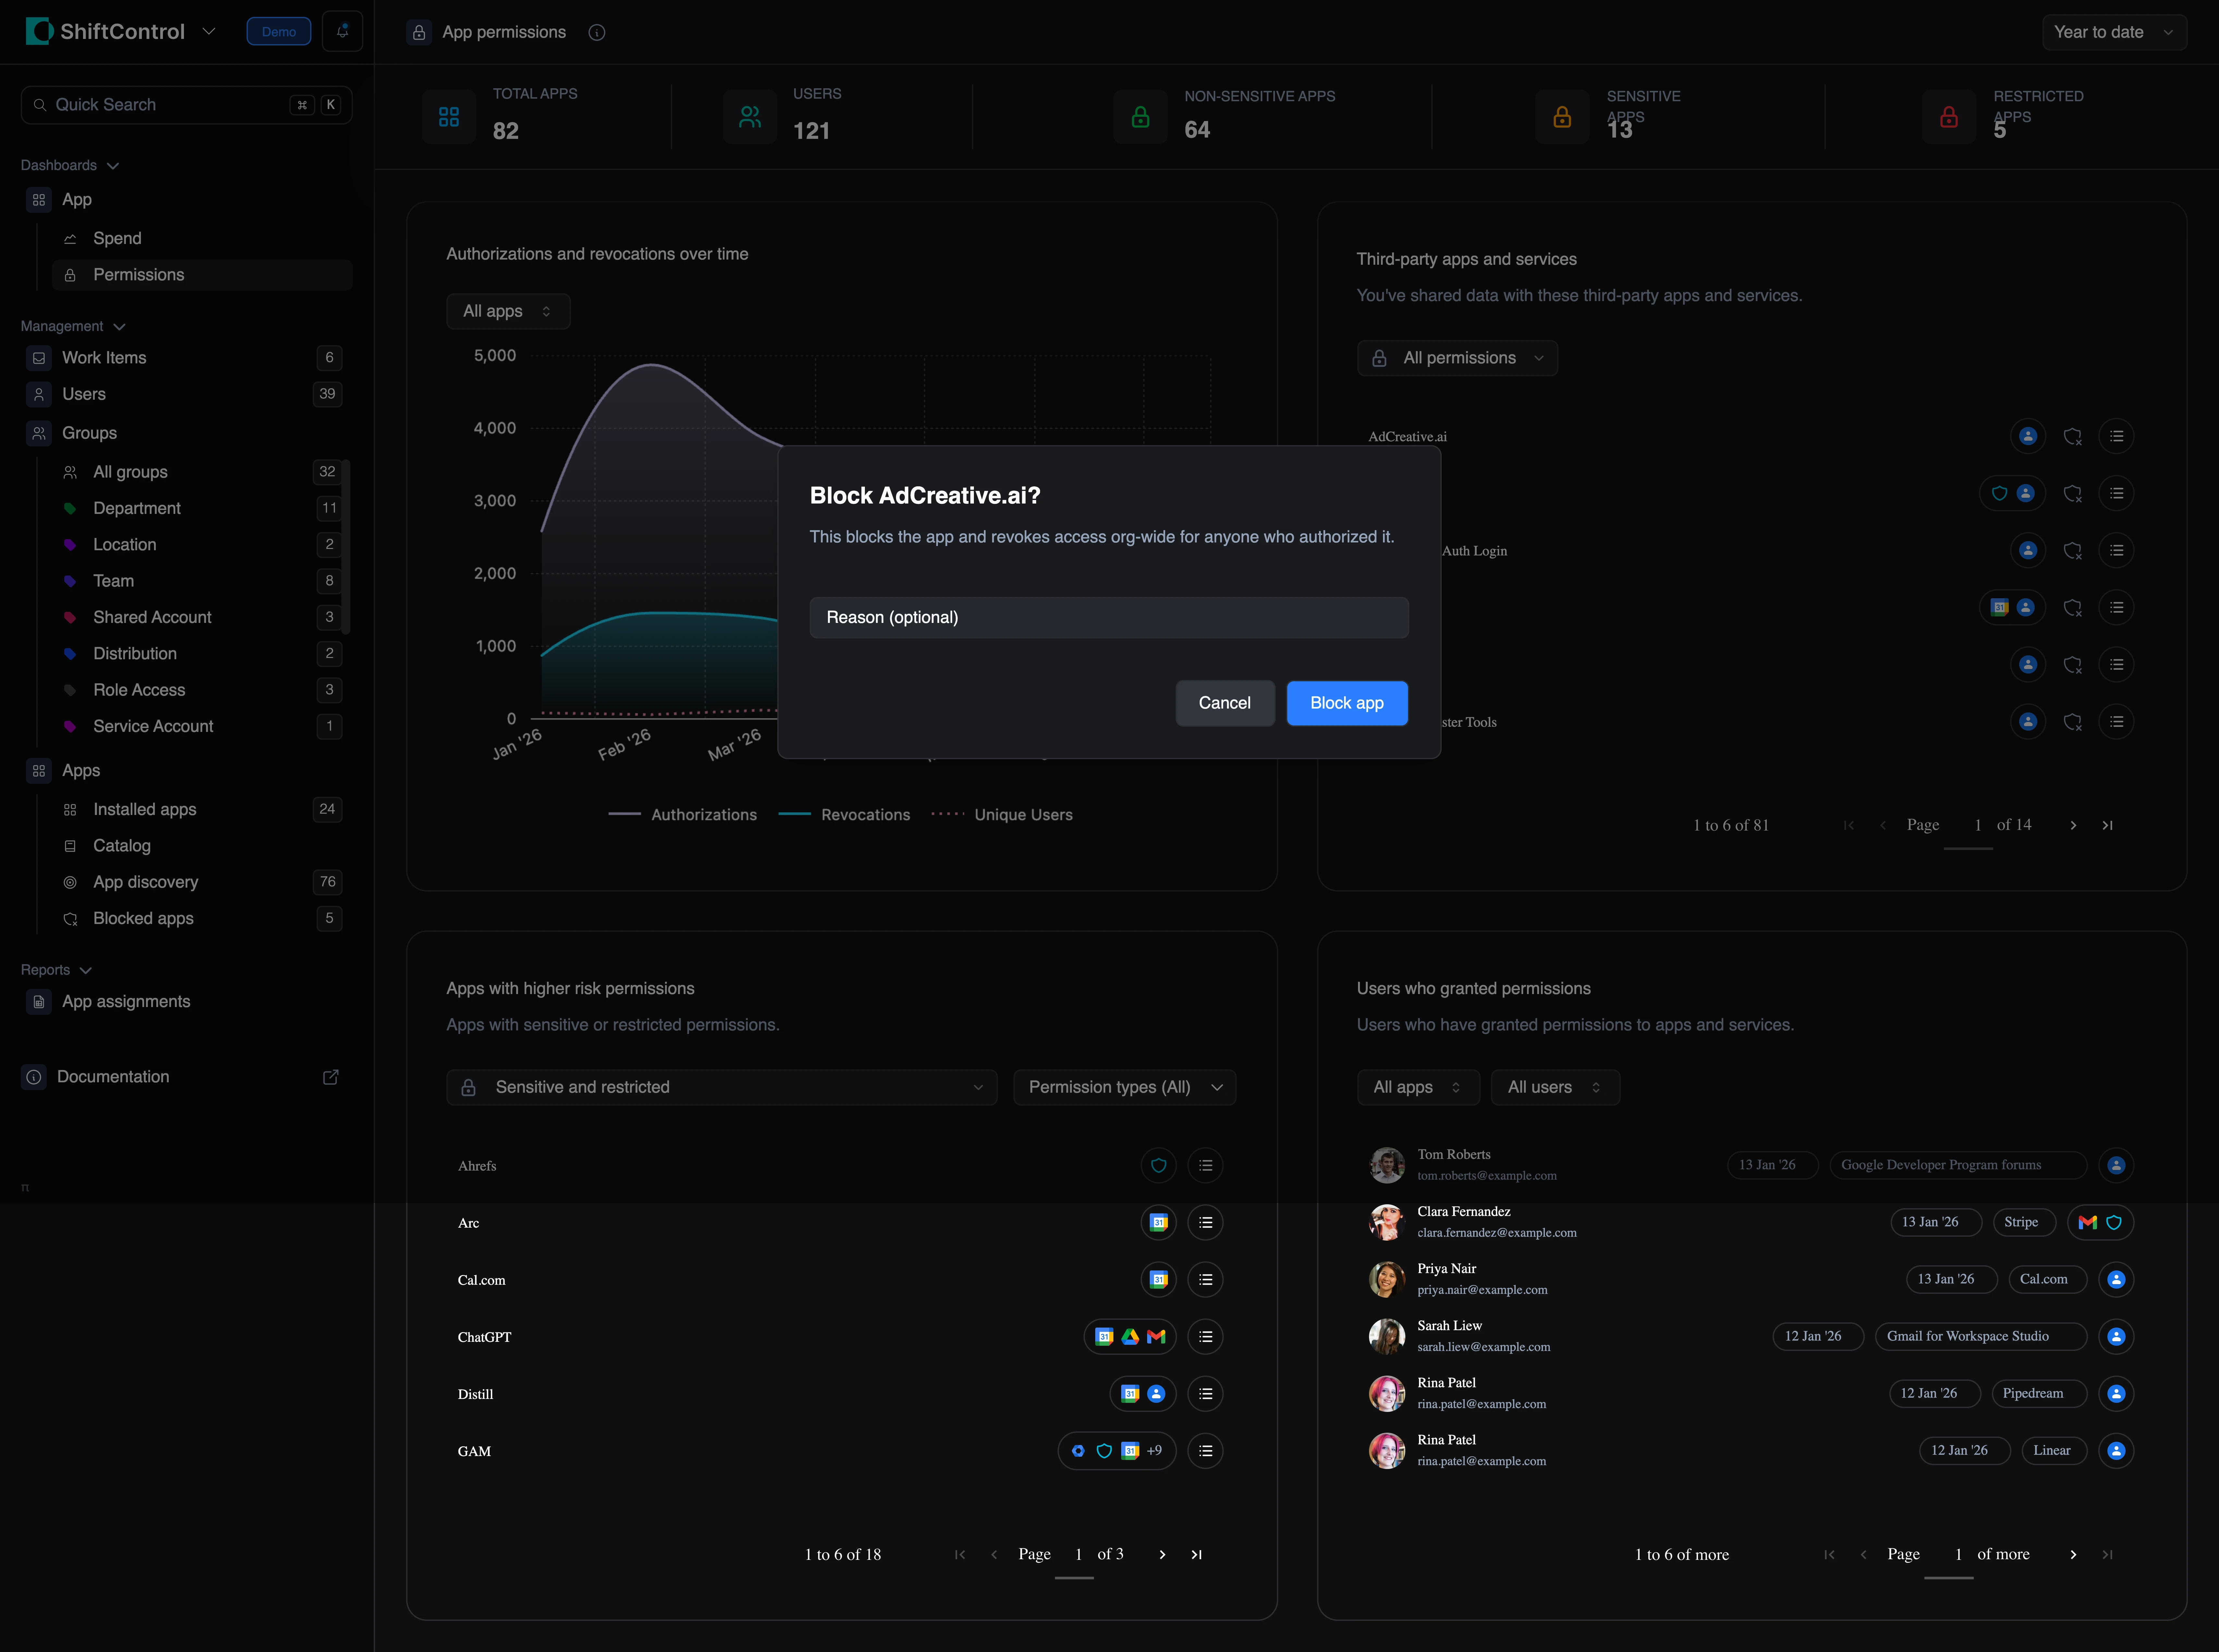
Task: Confirm with the Block app button
Action: pyautogui.click(x=1347, y=703)
